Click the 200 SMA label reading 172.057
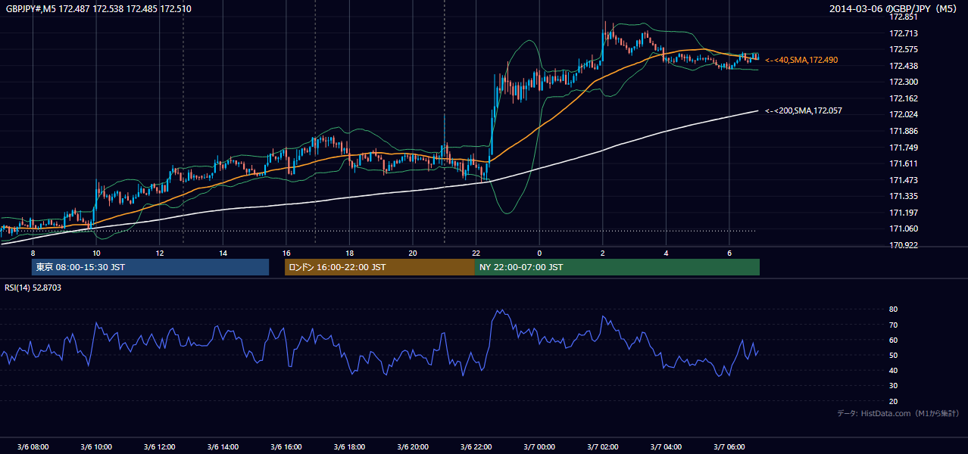The height and width of the screenshot is (454, 968). (804, 110)
